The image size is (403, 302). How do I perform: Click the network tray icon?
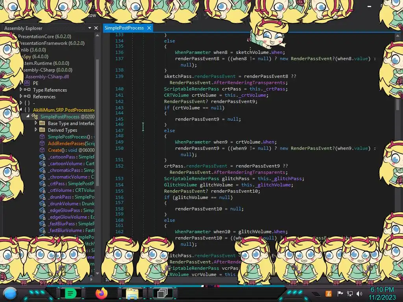point(350,293)
